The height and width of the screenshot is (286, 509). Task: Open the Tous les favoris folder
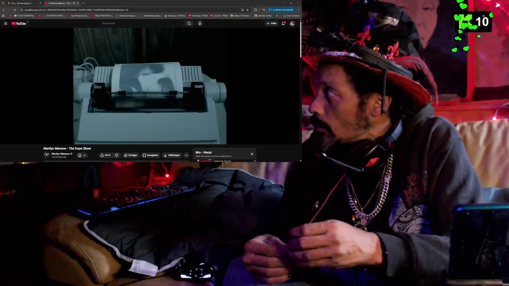(291, 16)
